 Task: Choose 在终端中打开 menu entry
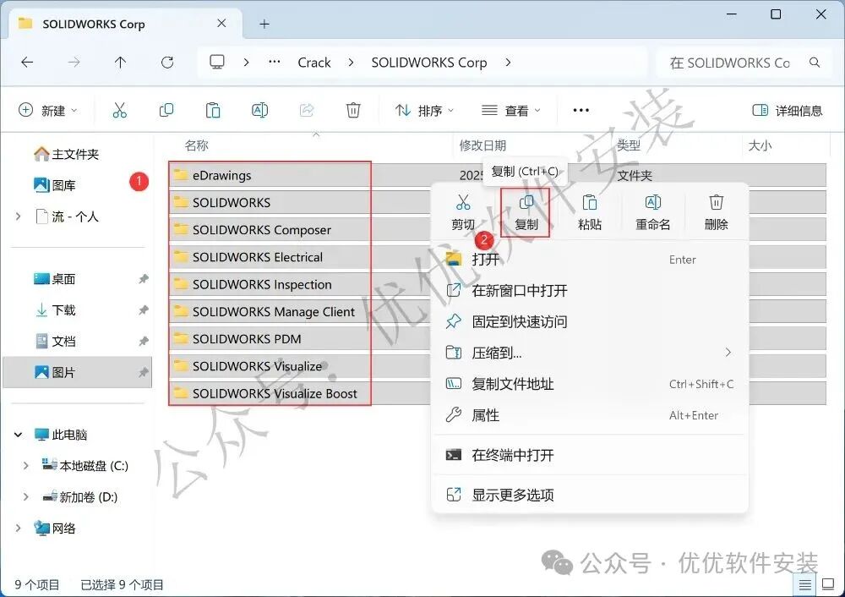pyautogui.click(x=590, y=455)
